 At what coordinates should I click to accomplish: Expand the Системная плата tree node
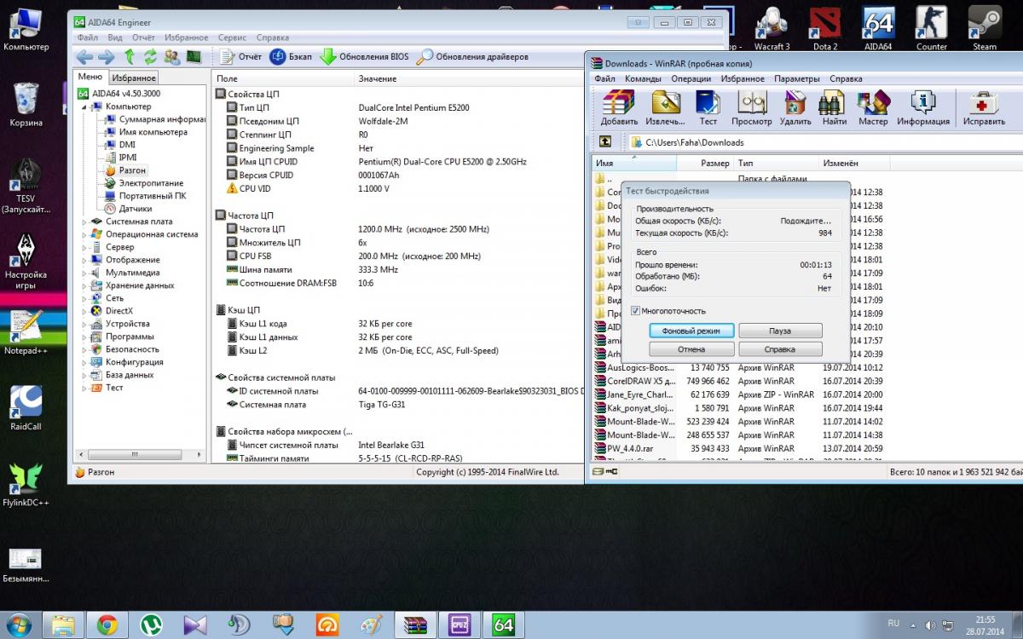point(84,222)
